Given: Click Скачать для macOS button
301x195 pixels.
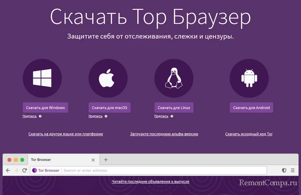Looking at the screenshot, I should [x=109, y=108].
